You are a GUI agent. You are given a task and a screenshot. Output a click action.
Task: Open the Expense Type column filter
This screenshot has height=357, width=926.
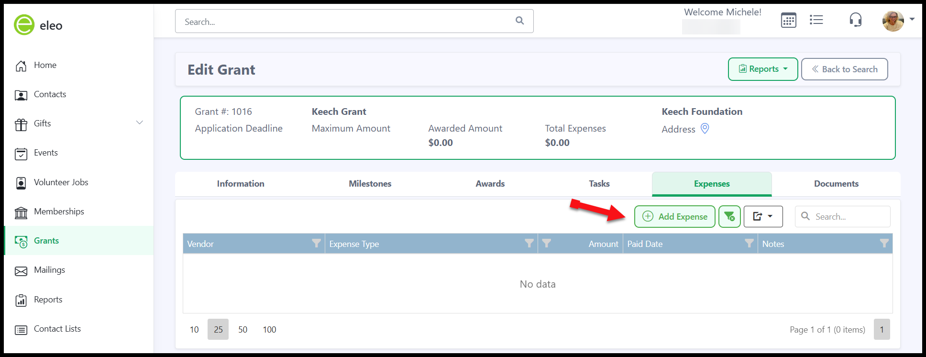tap(529, 243)
